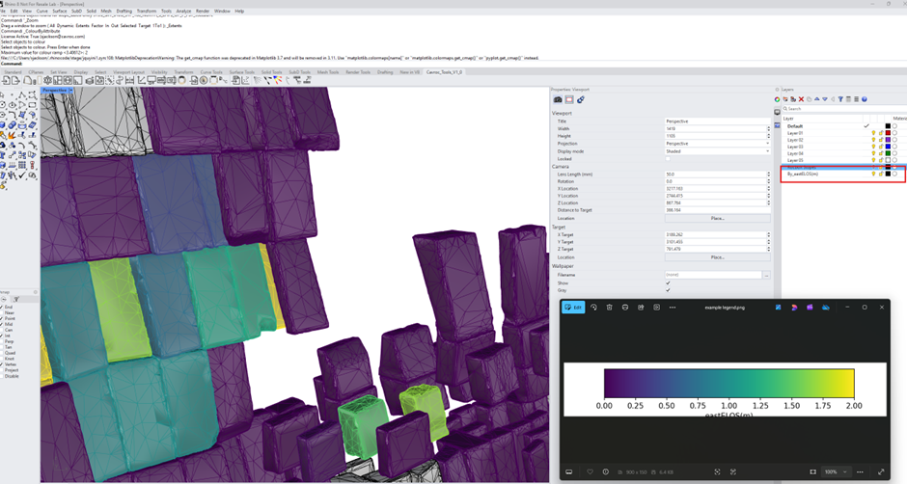
Task: Open the 100% zoom dropdown in Photos
Action: 837,471
